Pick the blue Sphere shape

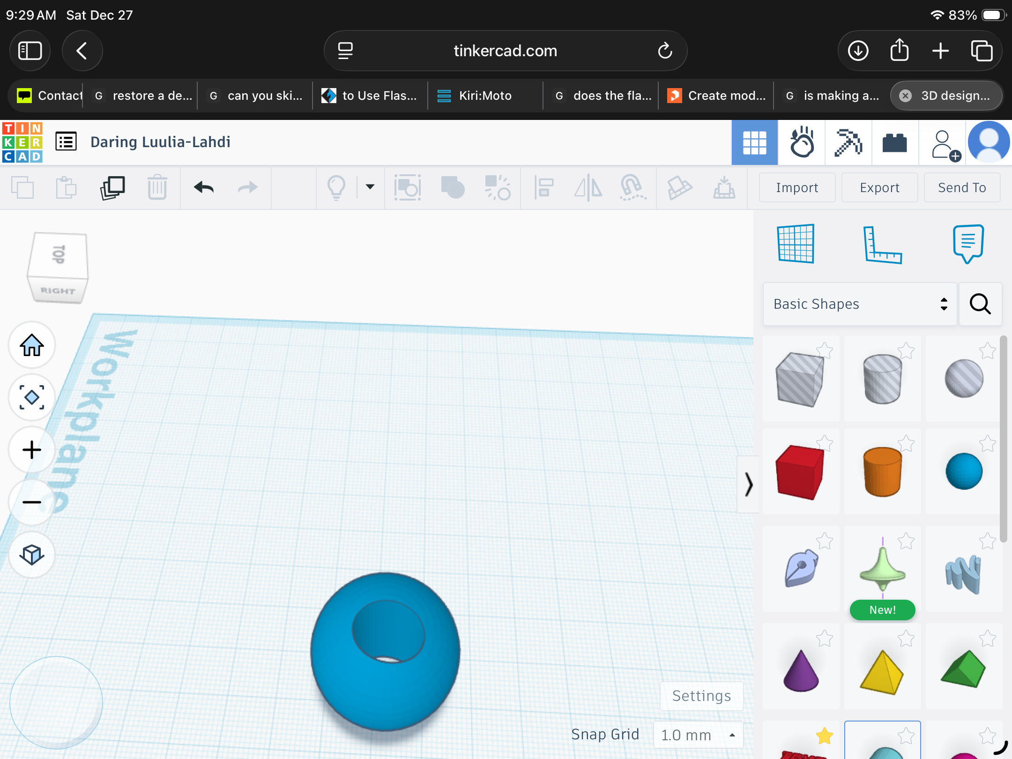tap(964, 471)
